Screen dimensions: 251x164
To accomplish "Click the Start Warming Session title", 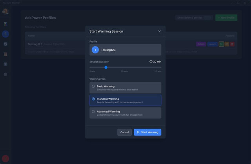I will point(106,31).
